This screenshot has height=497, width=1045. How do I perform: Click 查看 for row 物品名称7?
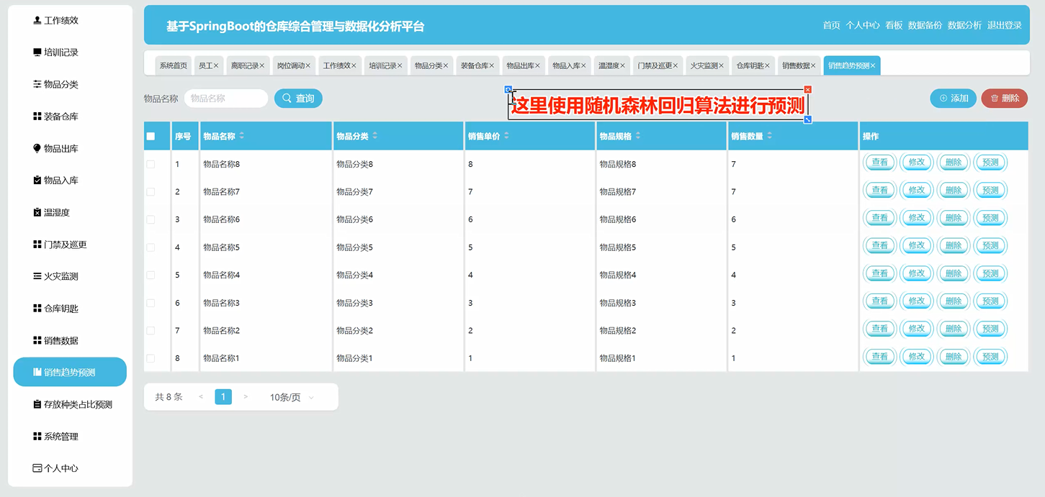tap(880, 191)
